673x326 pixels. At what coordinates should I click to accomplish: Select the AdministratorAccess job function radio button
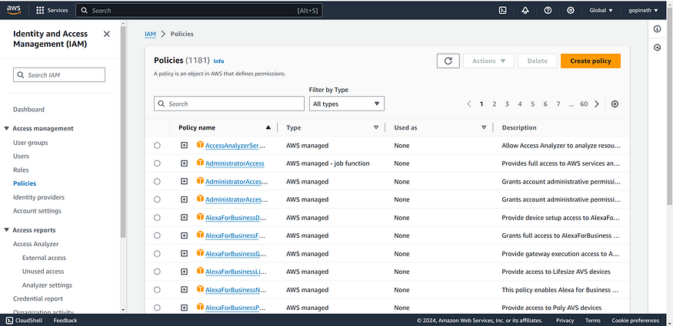(157, 163)
